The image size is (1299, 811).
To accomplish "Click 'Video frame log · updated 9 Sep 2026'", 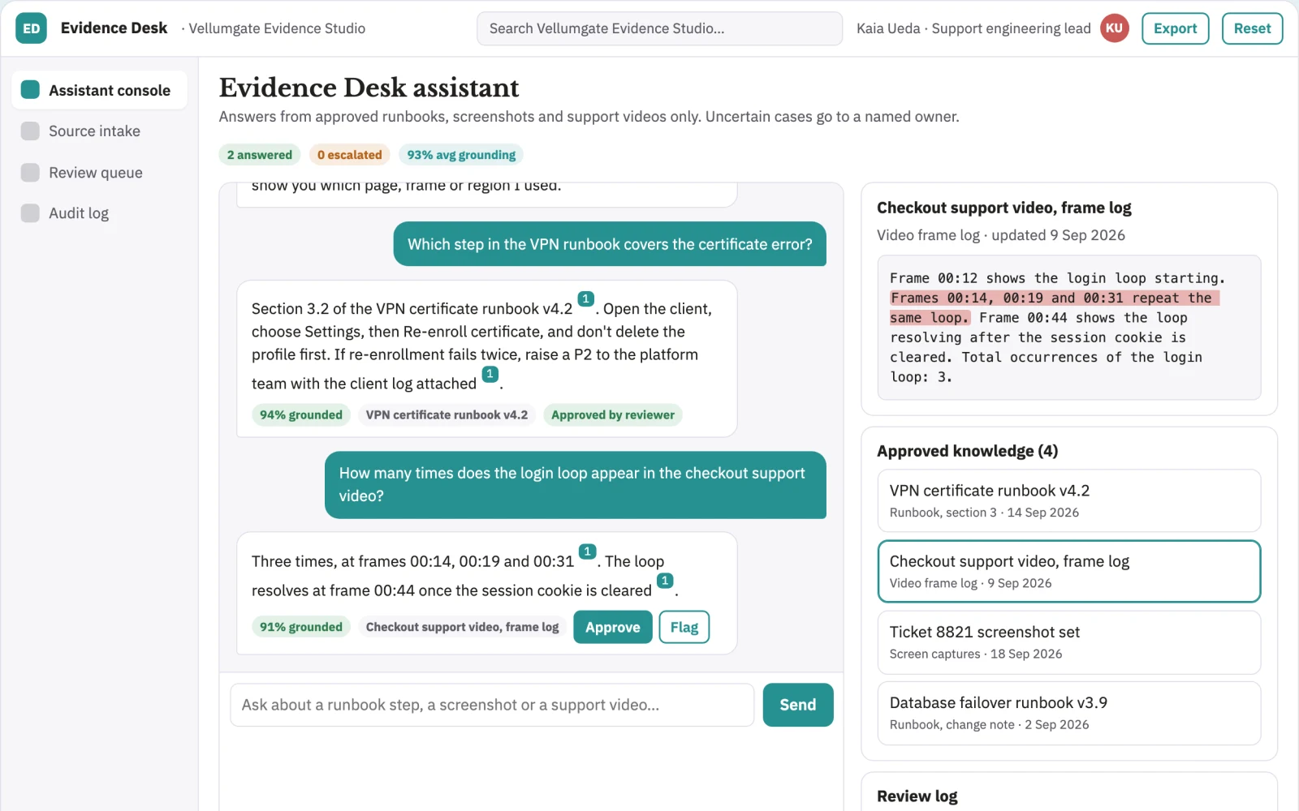I will [x=1001, y=235].
